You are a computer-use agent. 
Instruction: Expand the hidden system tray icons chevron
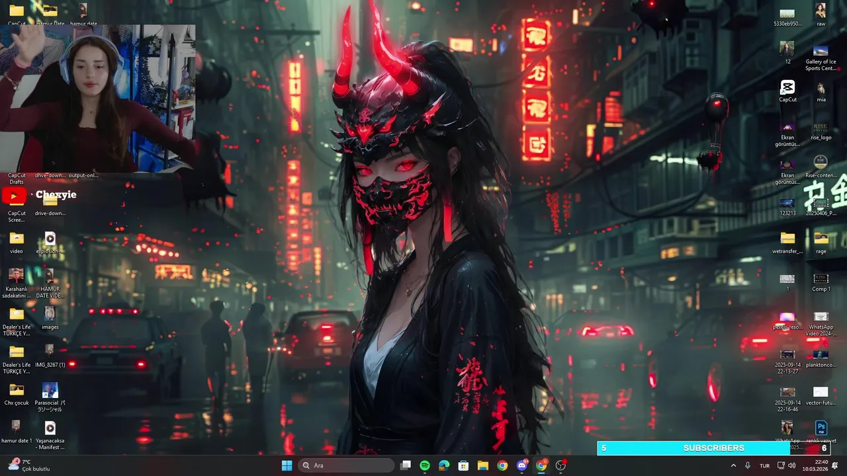coord(733,465)
